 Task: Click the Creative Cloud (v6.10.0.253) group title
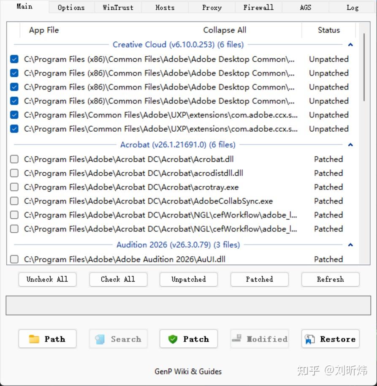tap(178, 45)
